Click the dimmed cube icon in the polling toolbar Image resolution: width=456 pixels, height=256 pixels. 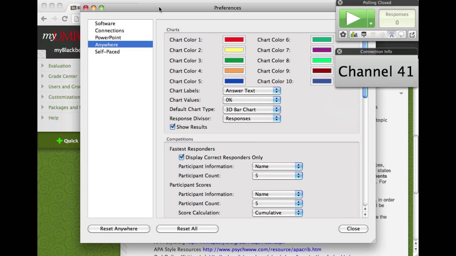382,34
